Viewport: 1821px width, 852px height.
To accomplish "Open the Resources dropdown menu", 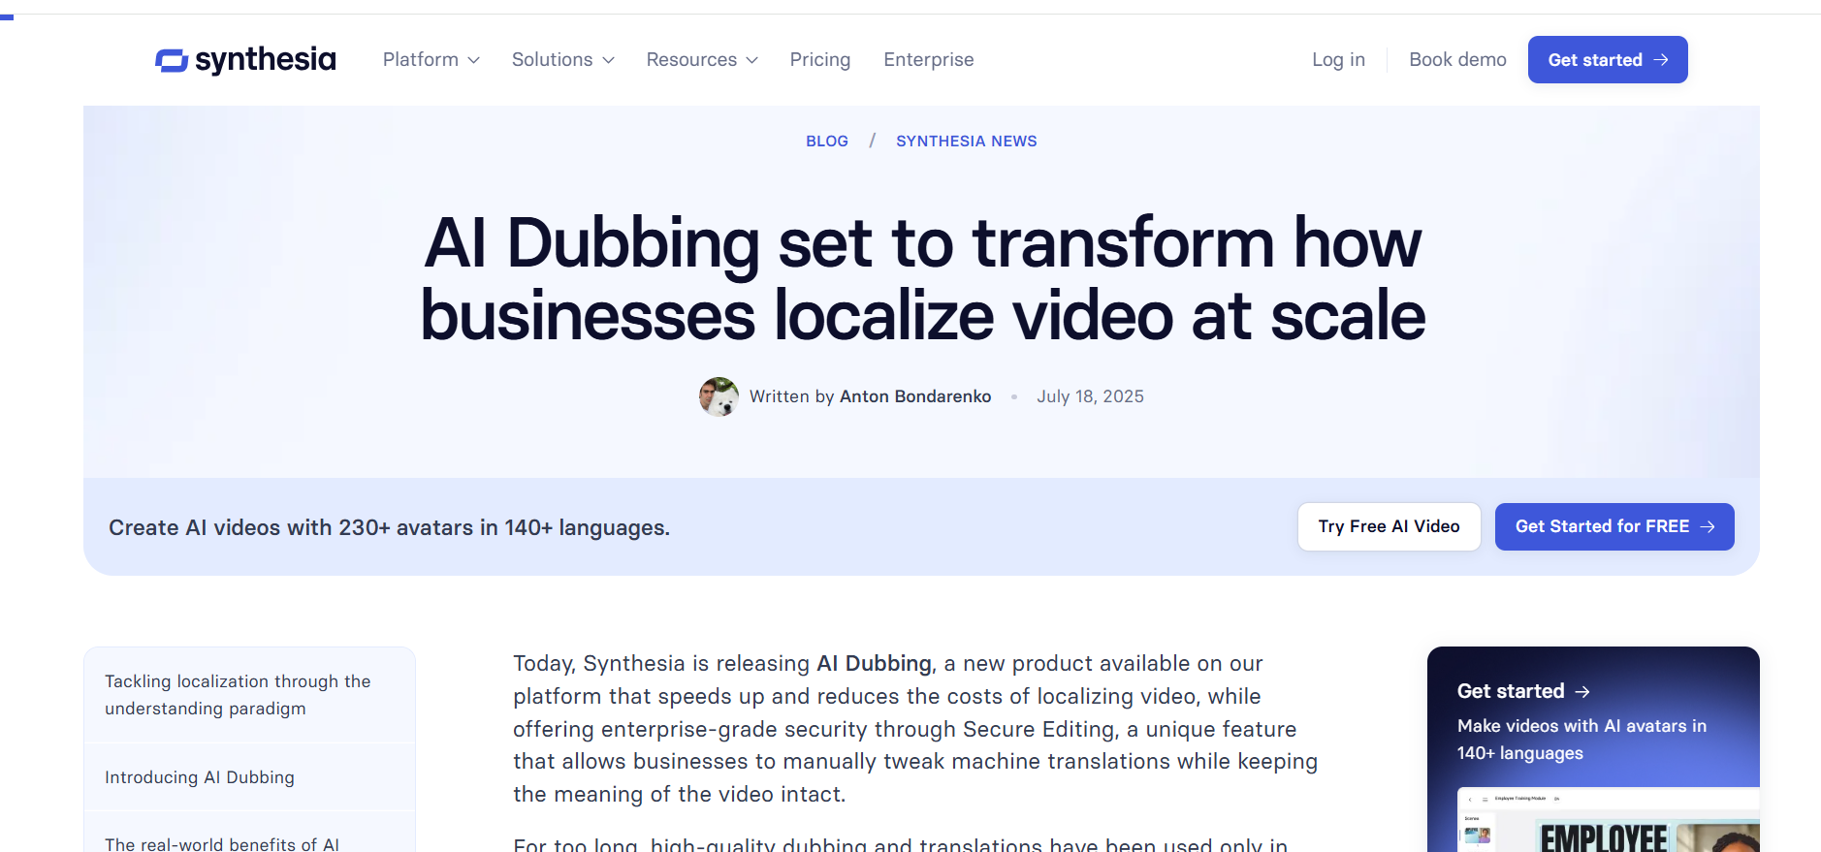I will coord(702,60).
